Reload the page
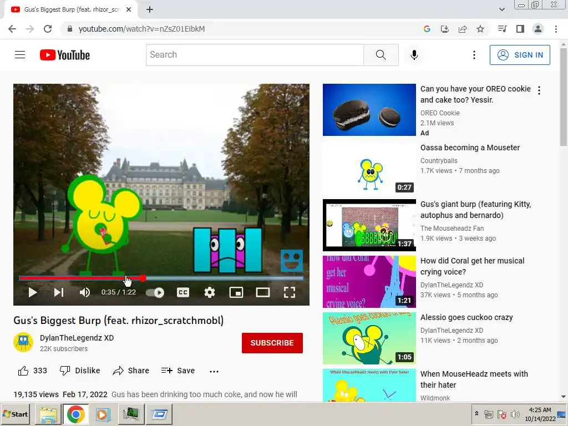The image size is (568, 426). (x=48, y=29)
